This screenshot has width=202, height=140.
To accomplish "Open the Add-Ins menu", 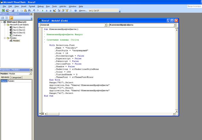I will click(x=63, y=6).
